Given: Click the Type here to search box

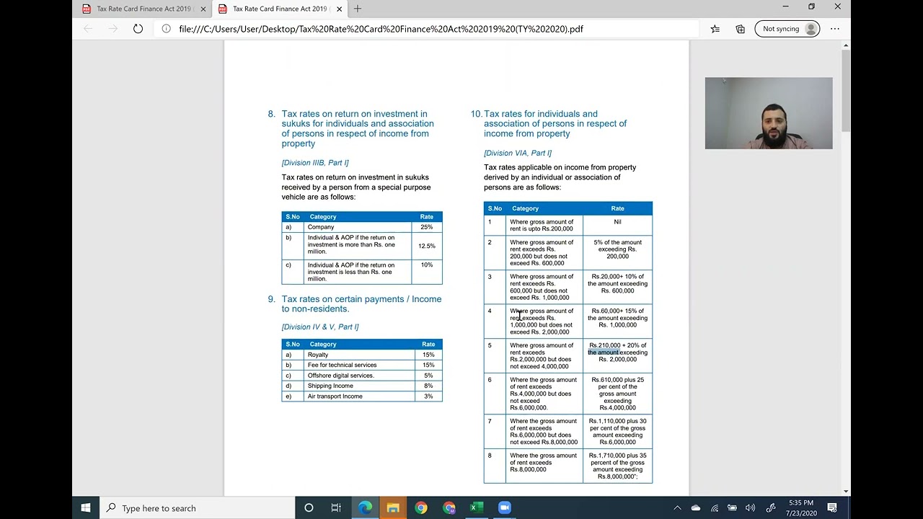Looking at the screenshot, I should (197, 507).
